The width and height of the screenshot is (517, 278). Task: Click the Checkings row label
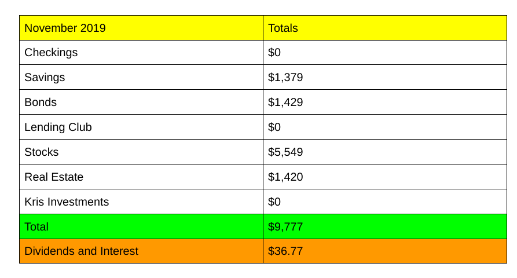tap(51, 53)
